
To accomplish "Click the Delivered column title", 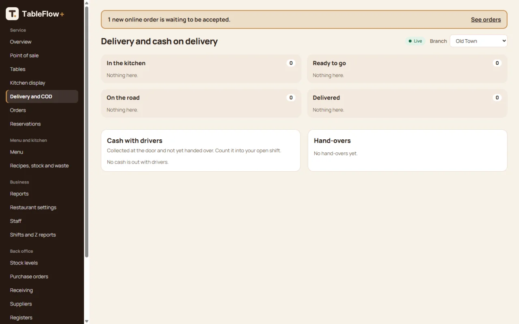I will click(x=326, y=98).
